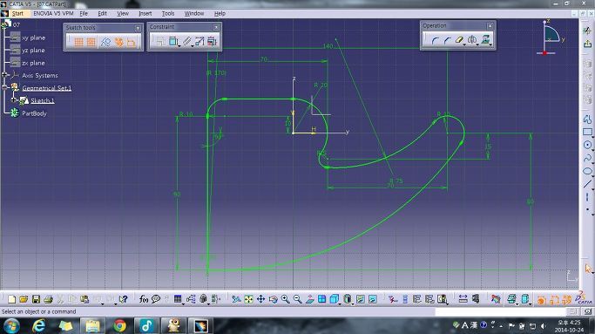Screen dimensions: 595x334
Task: Select the Spline tool
Action: point(587,158)
